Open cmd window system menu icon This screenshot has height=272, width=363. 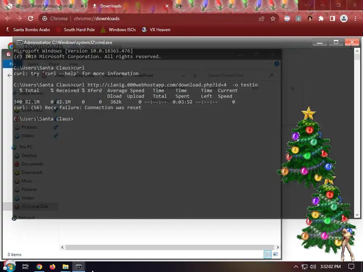(x=19, y=42)
